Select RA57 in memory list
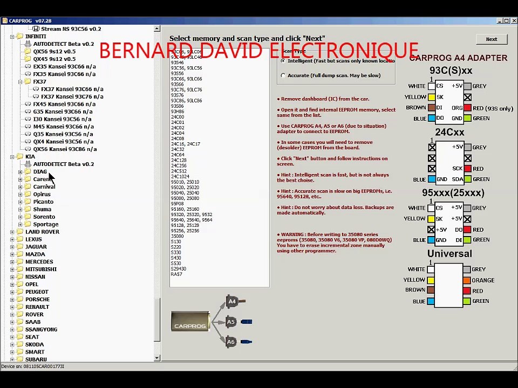The height and width of the screenshot is (388, 518). [x=176, y=274]
